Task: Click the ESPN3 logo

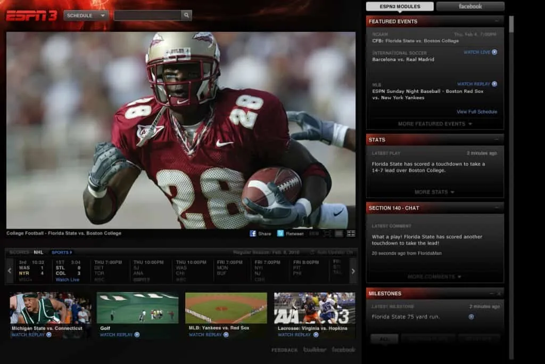Action: coord(31,15)
